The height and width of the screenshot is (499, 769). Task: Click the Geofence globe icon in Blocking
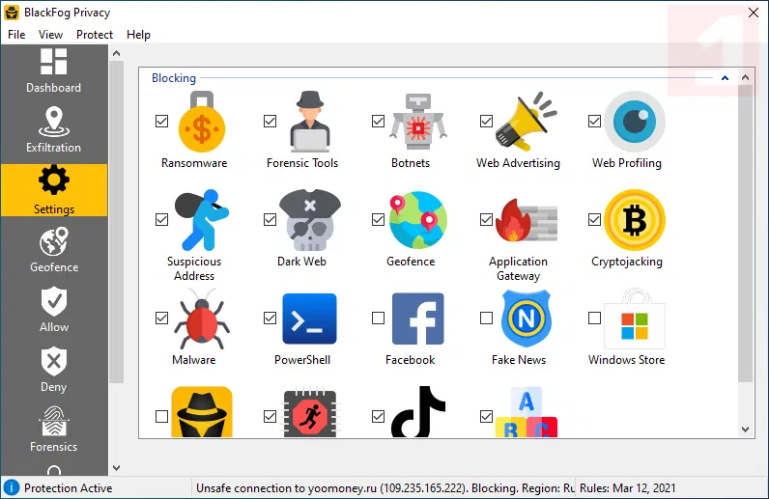pos(418,220)
